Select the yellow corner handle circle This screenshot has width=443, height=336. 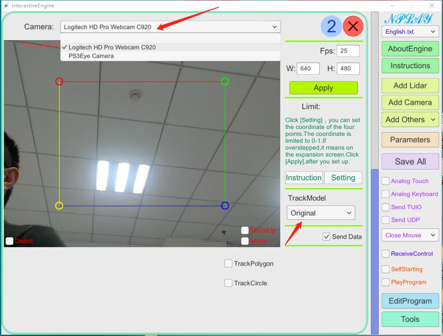59,206
